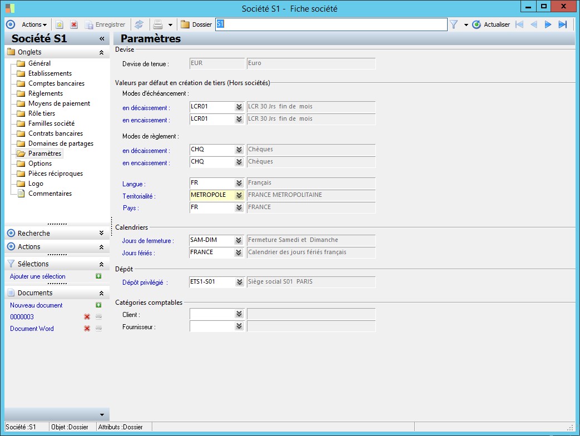Collapse the Sélections section

101,264
